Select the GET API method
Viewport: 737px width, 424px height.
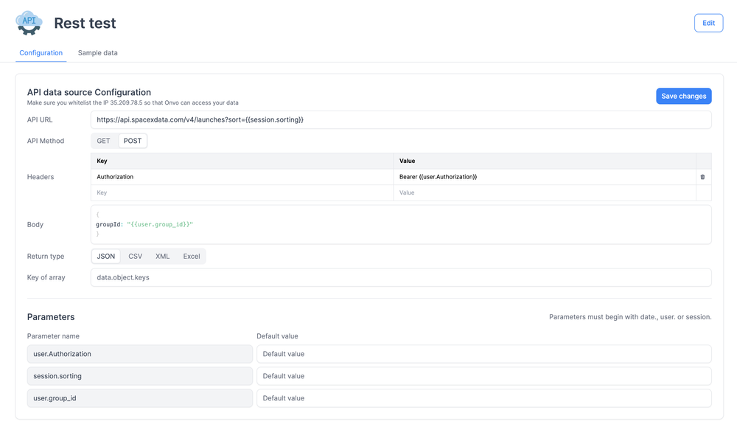coord(104,141)
